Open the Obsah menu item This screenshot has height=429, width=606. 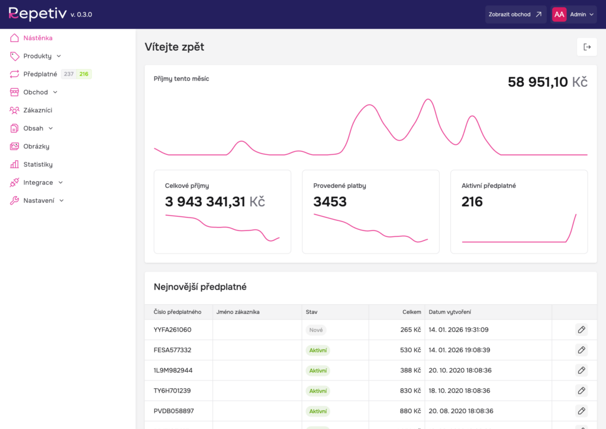click(x=38, y=128)
